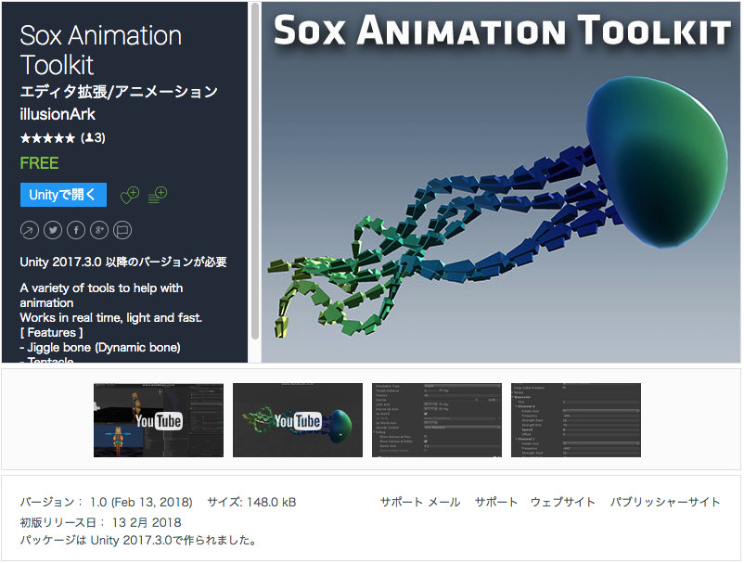Screen dimensions: 744x563
Task: Play second YouTube jellyfish video thumbnail
Action: click(298, 420)
